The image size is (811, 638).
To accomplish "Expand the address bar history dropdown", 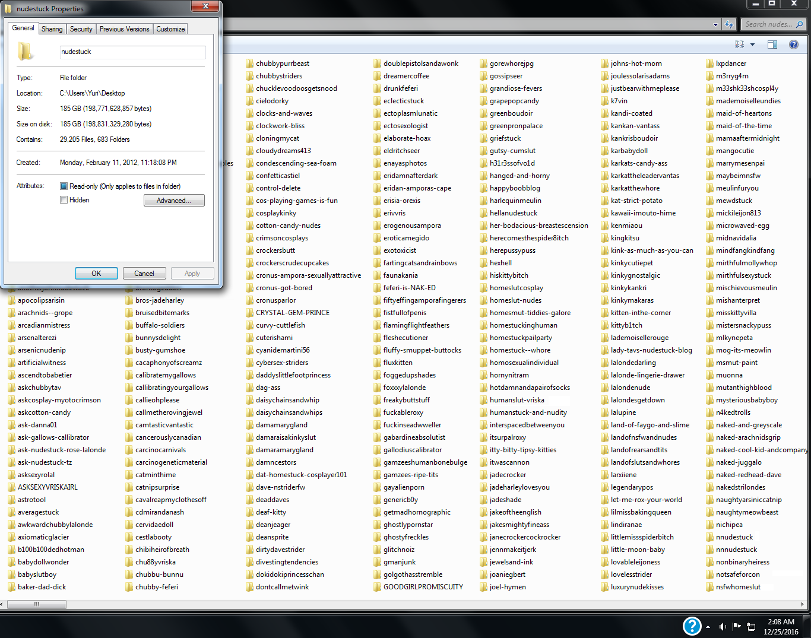I will pyautogui.click(x=715, y=25).
